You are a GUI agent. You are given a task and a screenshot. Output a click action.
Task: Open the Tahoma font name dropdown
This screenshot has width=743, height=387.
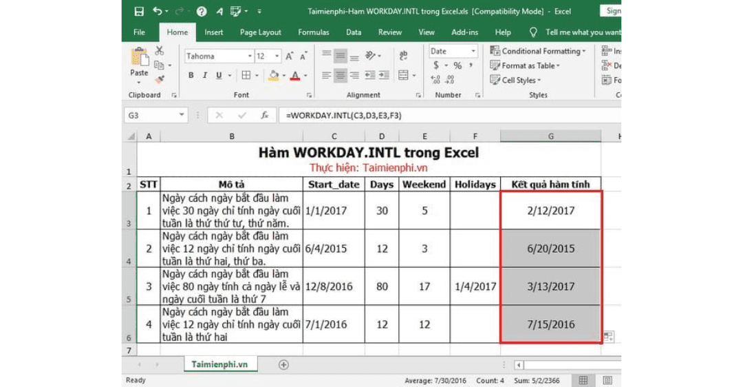pos(250,56)
